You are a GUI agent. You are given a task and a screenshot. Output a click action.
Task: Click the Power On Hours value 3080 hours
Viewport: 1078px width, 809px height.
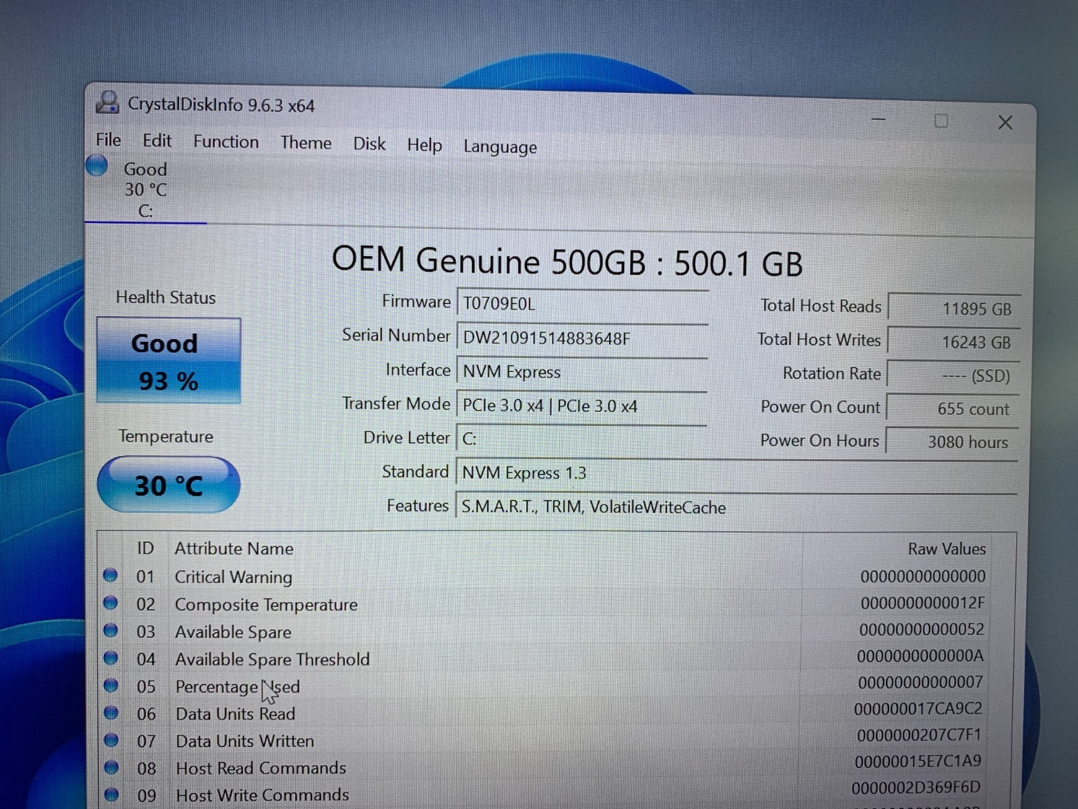pyautogui.click(x=952, y=442)
